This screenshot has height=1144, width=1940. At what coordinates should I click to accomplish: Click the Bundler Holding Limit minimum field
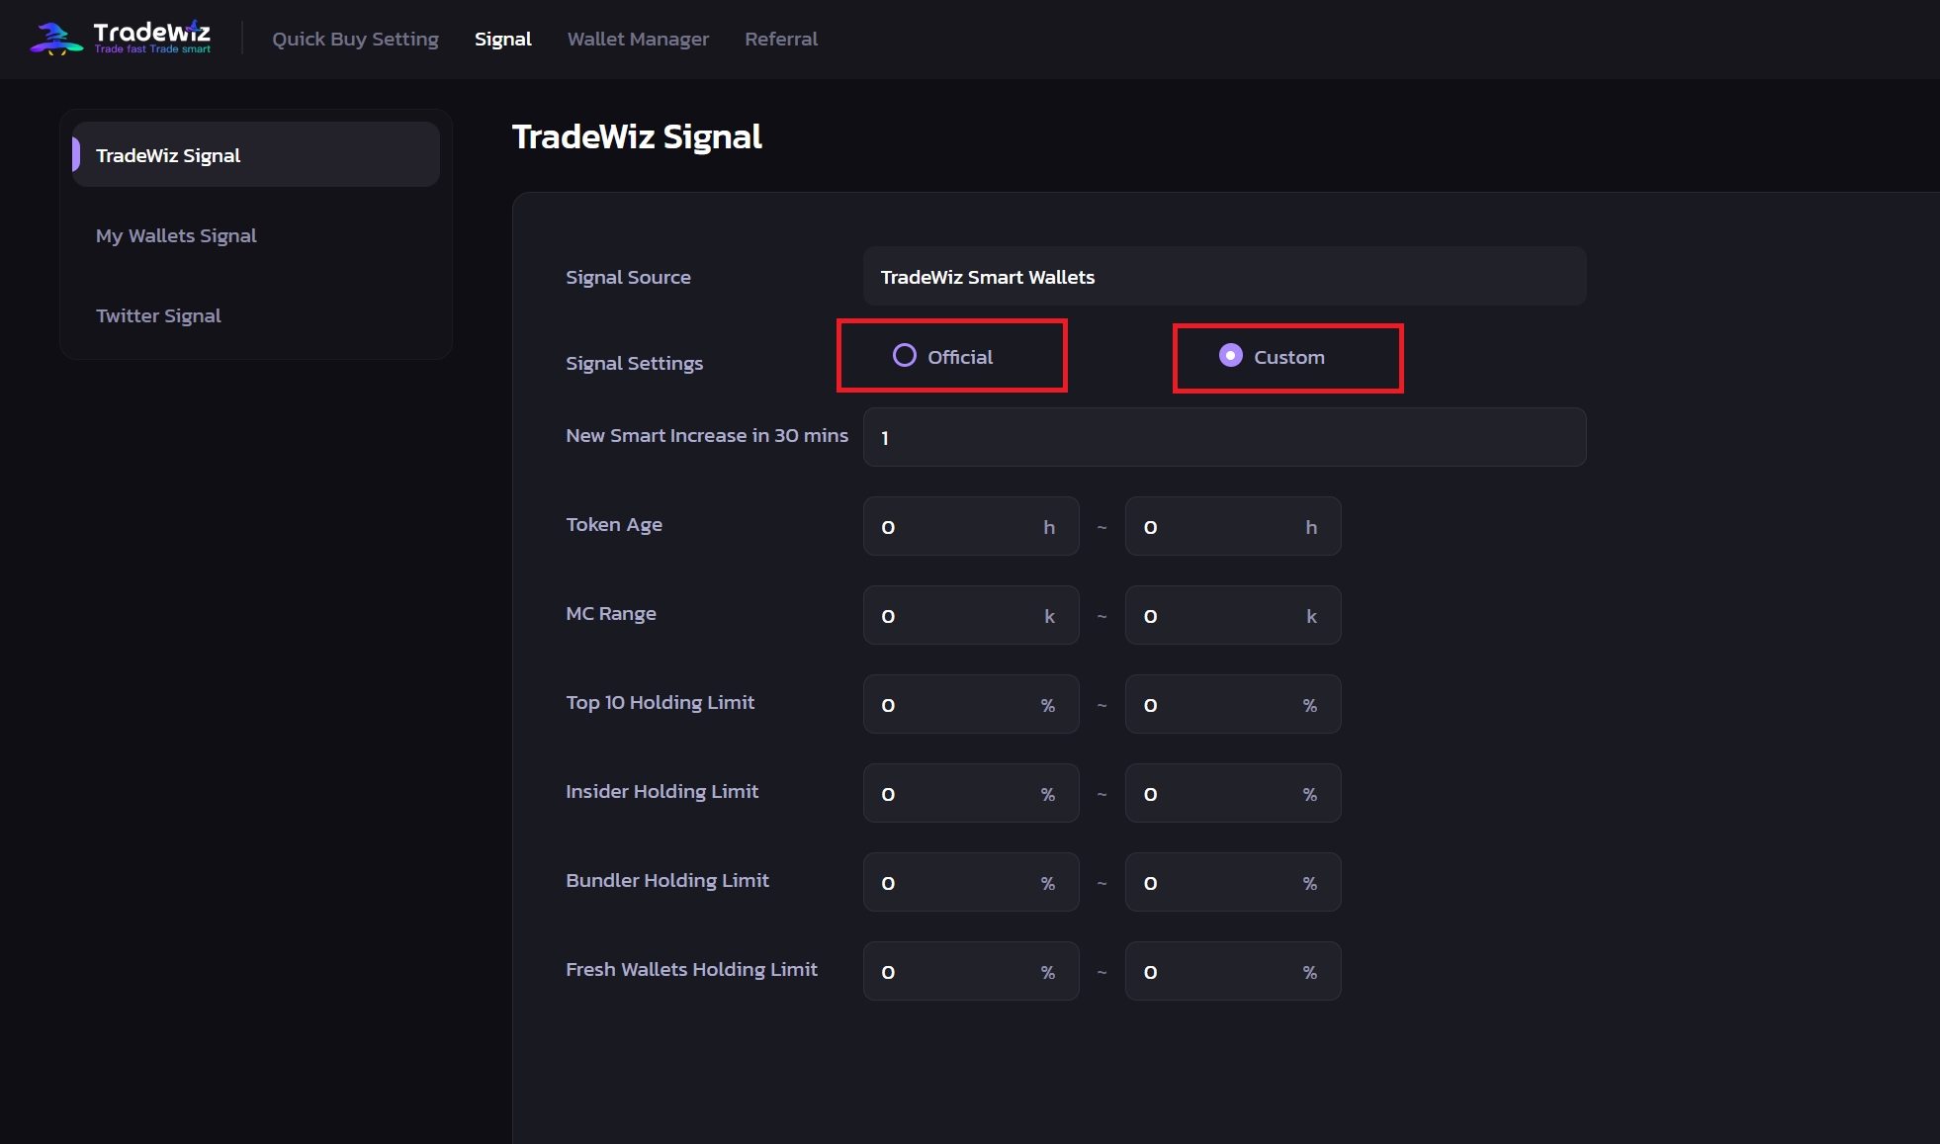[971, 882]
